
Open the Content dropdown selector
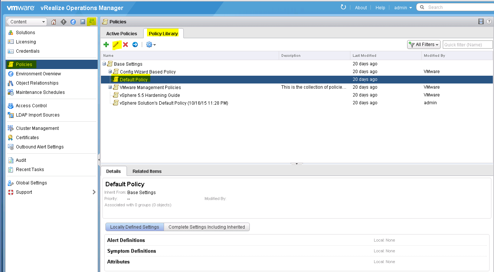pyautogui.click(x=27, y=22)
